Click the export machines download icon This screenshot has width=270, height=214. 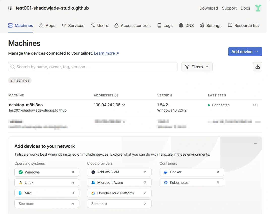click(x=257, y=67)
